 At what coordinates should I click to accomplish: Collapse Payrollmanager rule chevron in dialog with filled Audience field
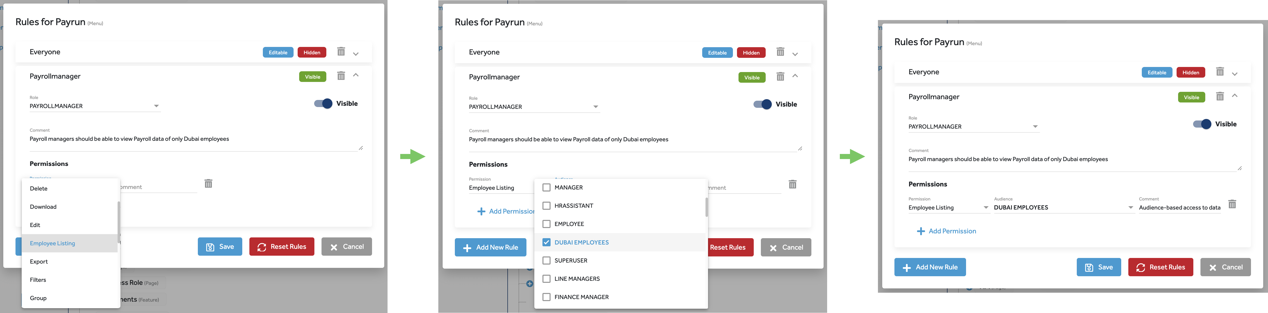coord(1234,96)
